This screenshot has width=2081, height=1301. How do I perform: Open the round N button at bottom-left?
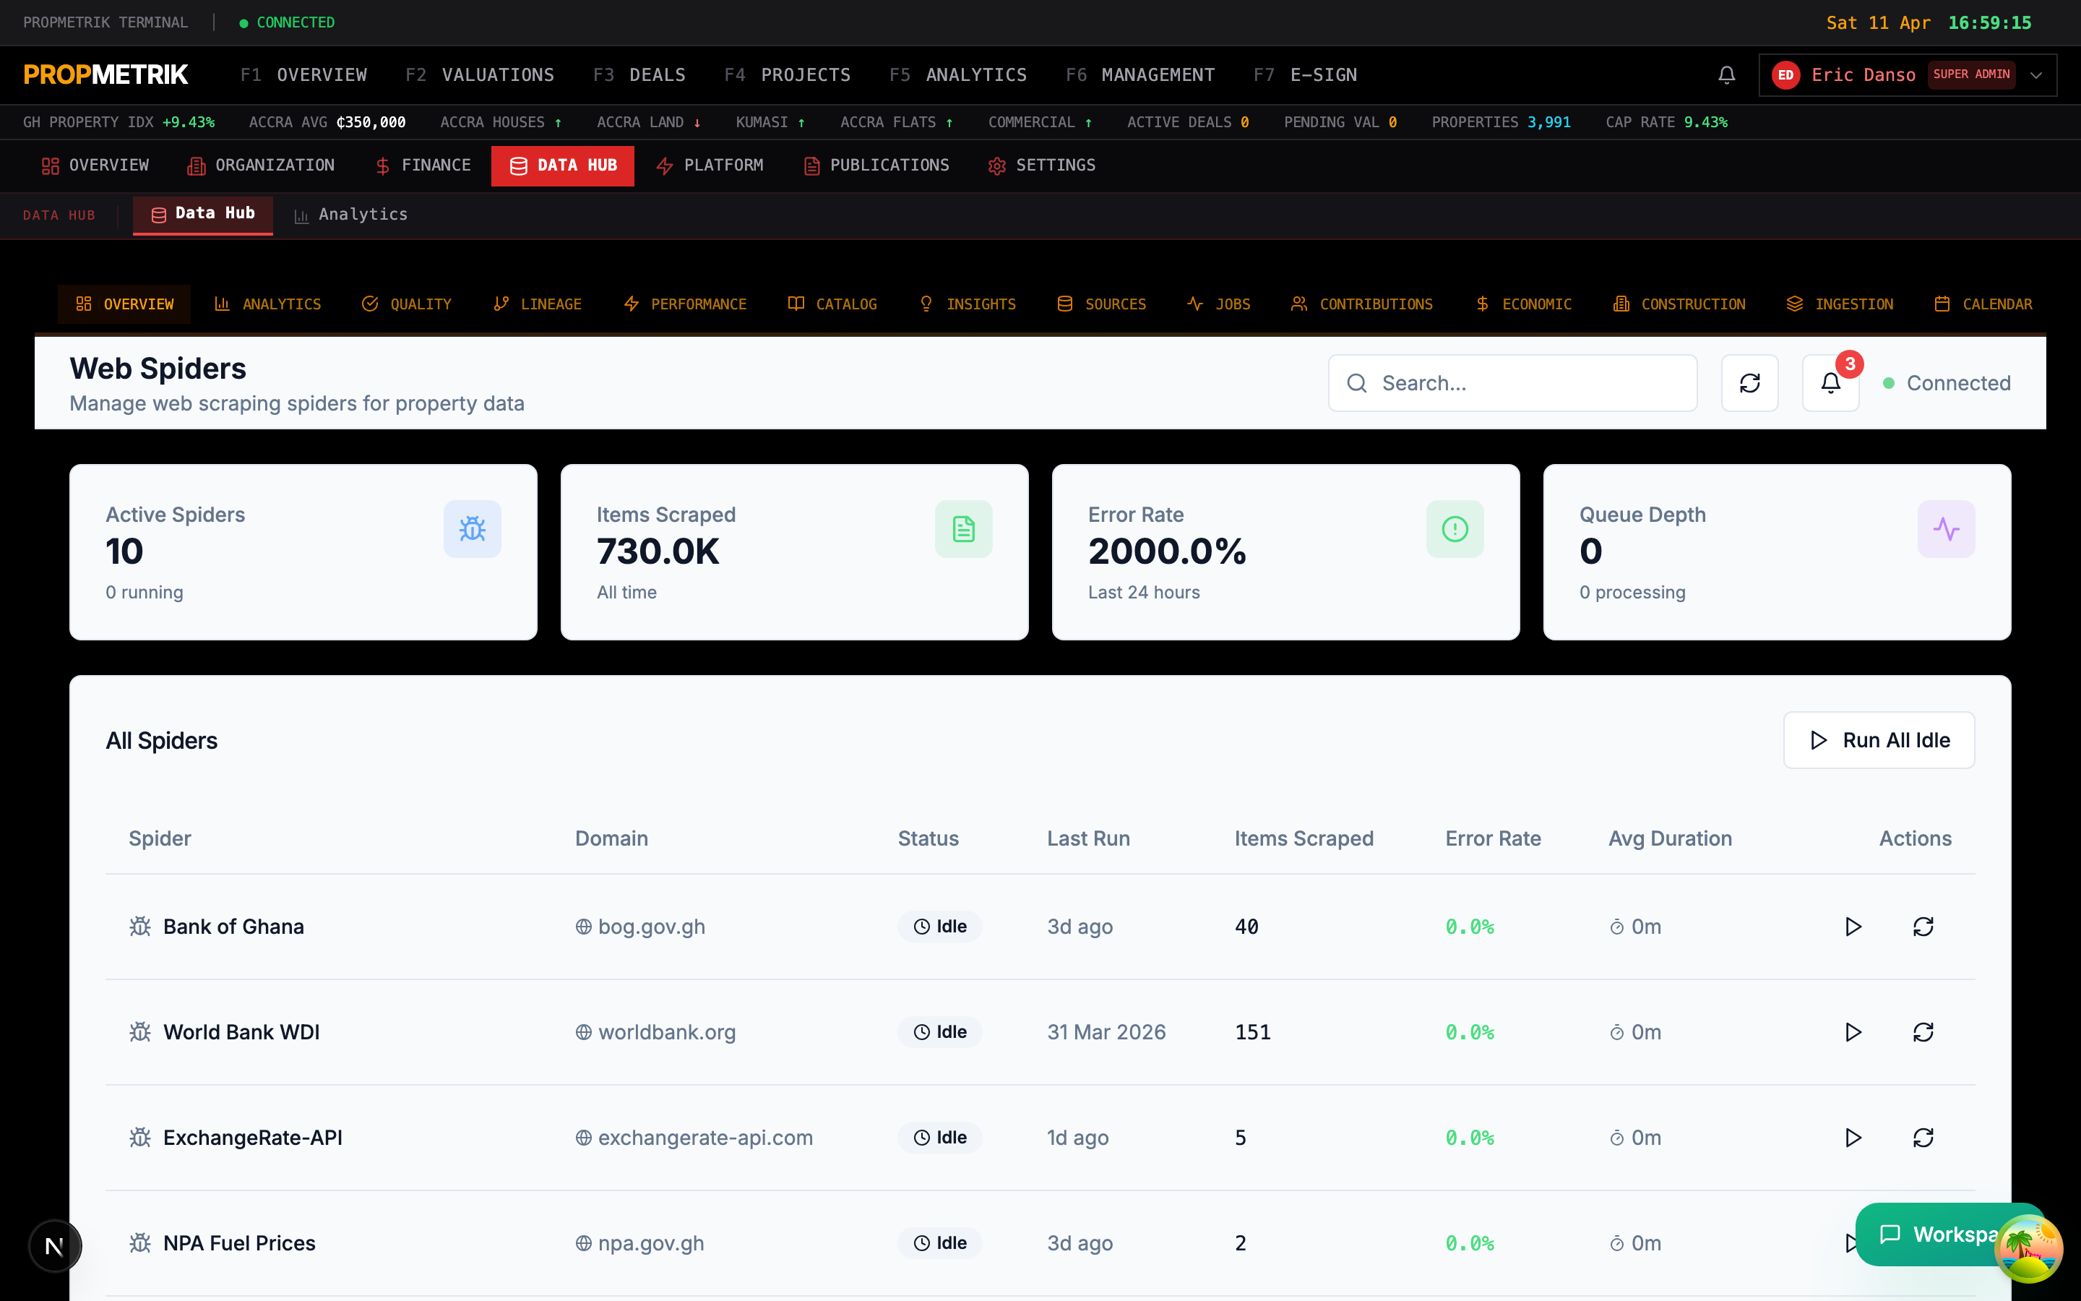click(54, 1245)
